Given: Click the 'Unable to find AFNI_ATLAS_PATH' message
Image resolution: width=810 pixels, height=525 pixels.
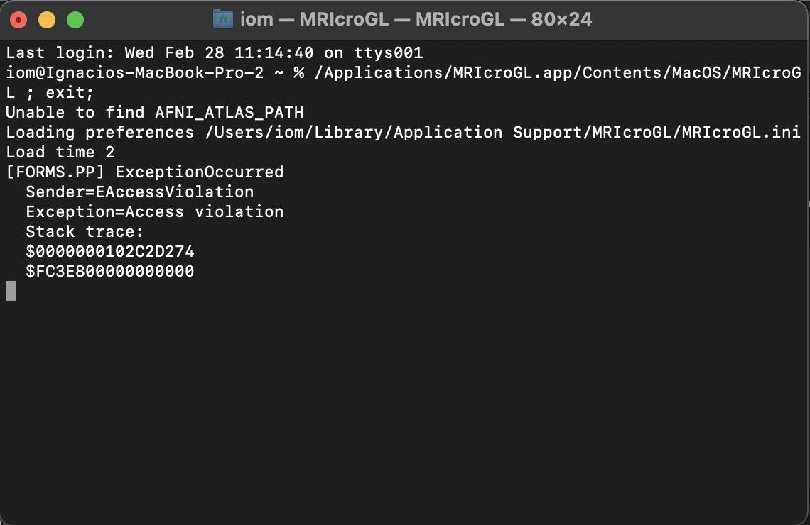Looking at the screenshot, I should tap(155, 113).
